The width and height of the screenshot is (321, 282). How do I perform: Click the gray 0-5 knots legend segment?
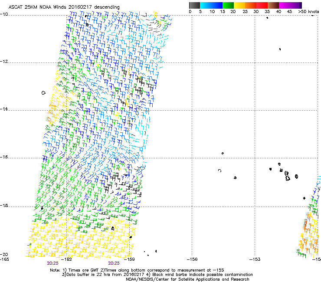point(194,5)
